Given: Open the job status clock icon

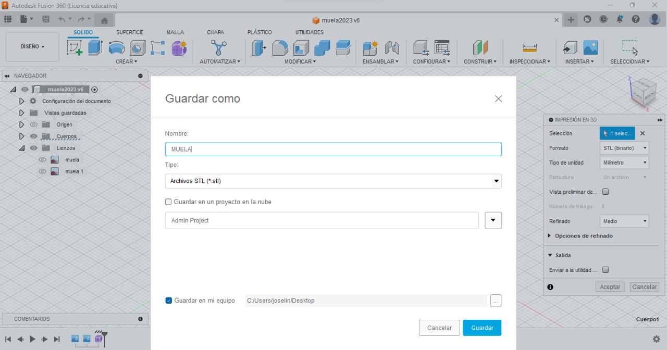Looking at the screenshot, I should [603, 20].
